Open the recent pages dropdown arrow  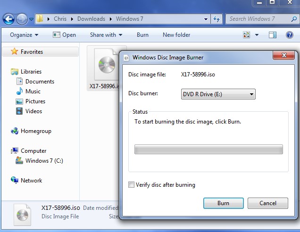pos(31,19)
